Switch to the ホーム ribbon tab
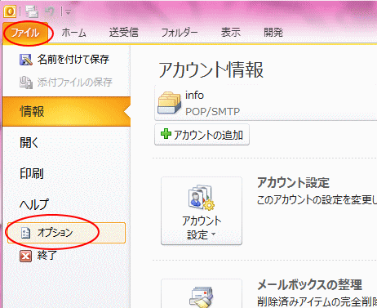This screenshot has width=377, height=308. pyautogui.click(x=73, y=33)
